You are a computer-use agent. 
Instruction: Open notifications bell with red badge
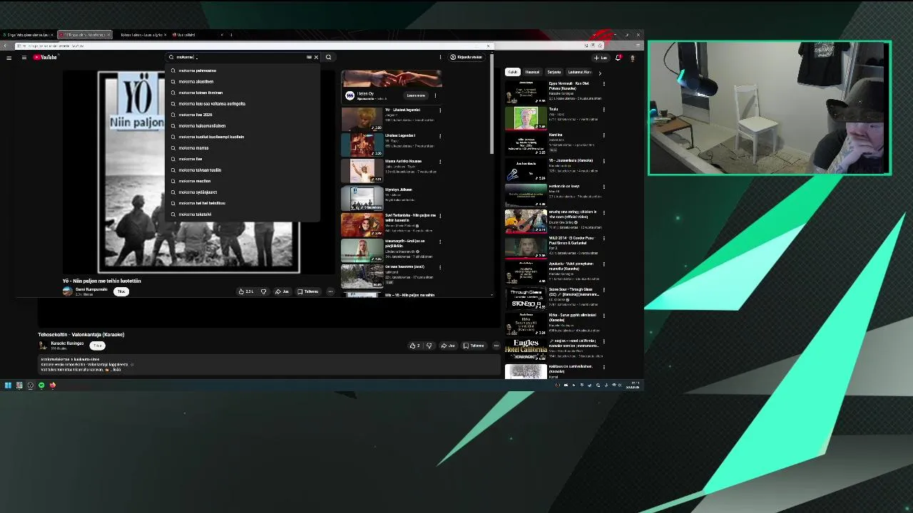coord(619,57)
